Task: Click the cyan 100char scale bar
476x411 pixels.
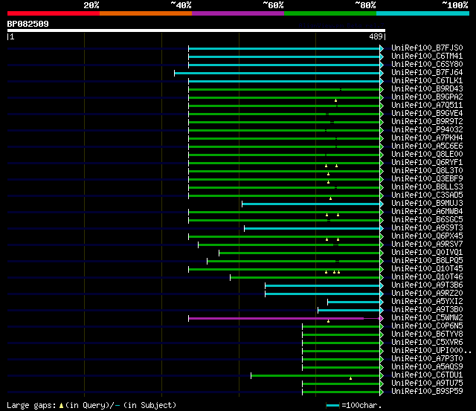Action: pos(332,406)
